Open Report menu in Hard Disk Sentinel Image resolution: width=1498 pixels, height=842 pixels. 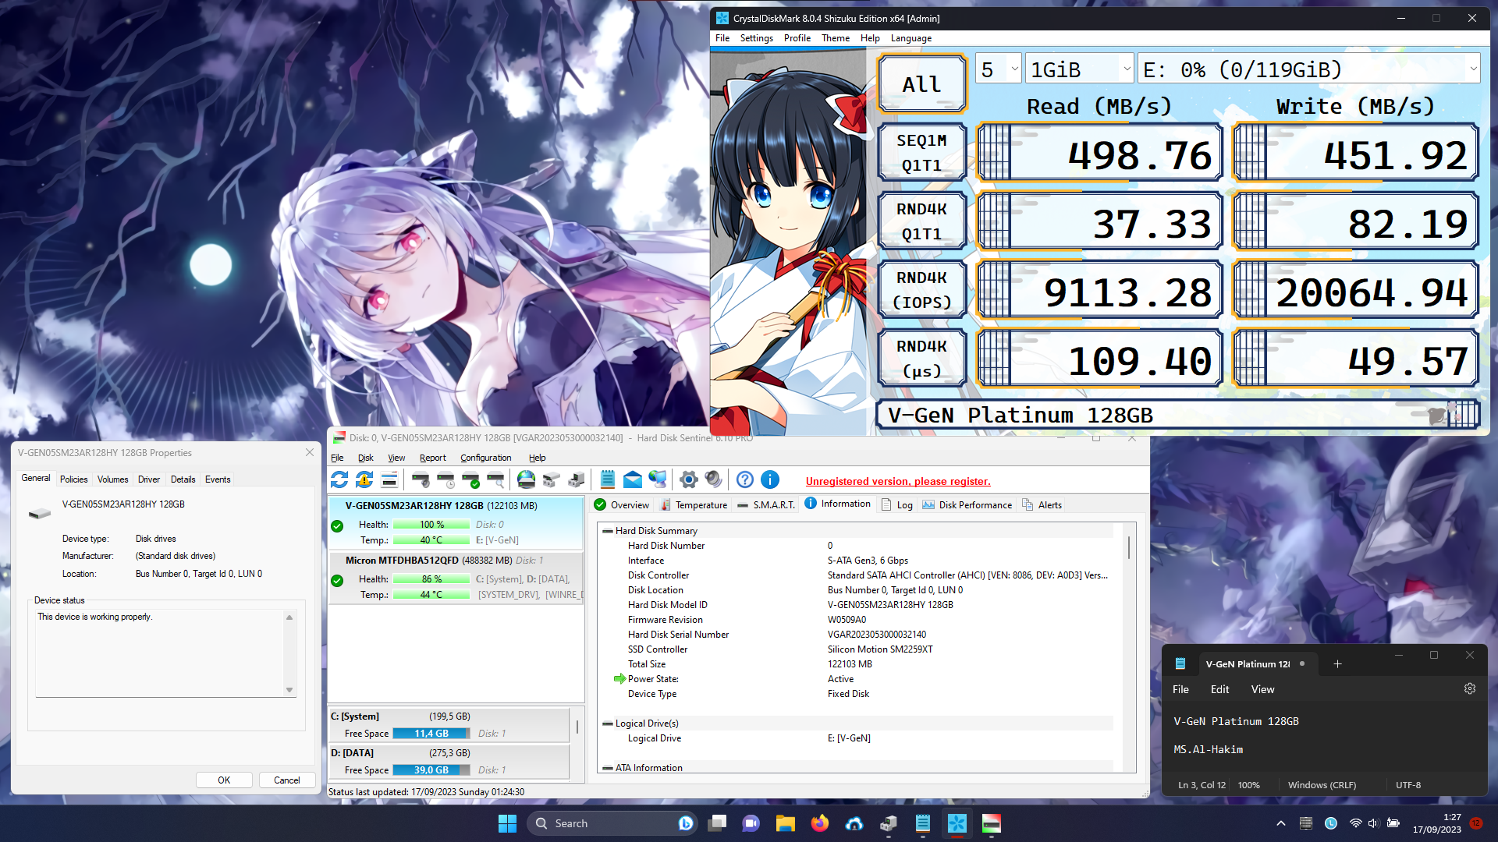point(432,458)
